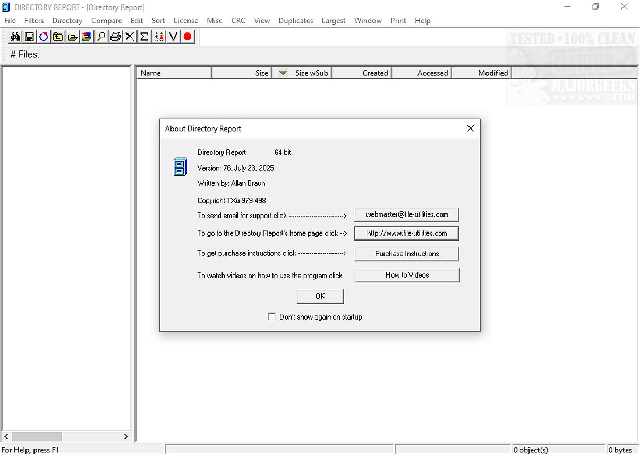Click the two people duplicates icon

159,37
